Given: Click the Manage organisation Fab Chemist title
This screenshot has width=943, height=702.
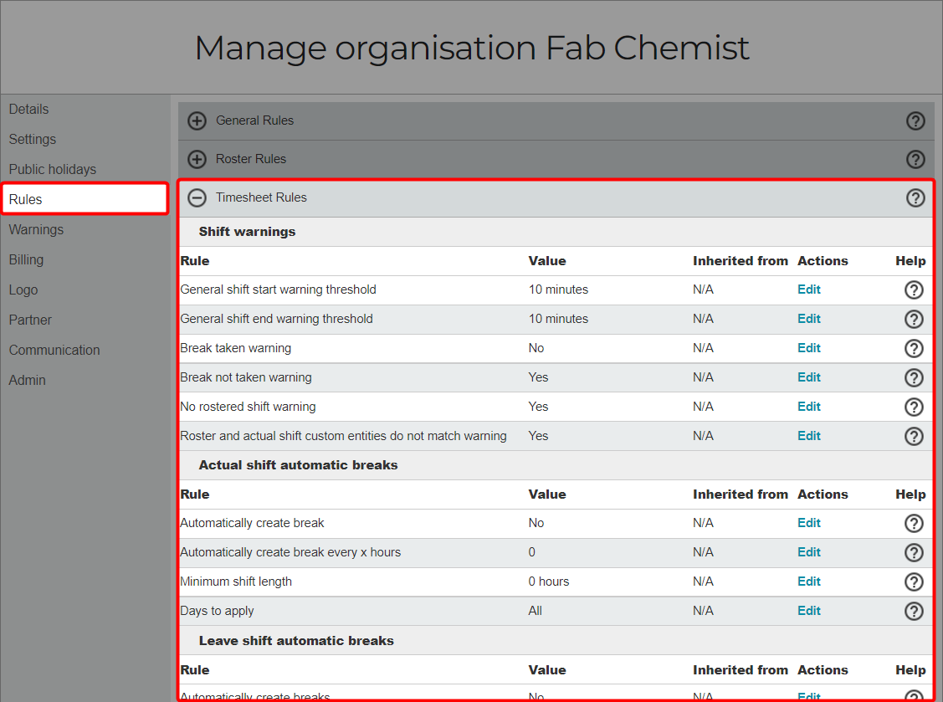Looking at the screenshot, I should pos(472,49).
